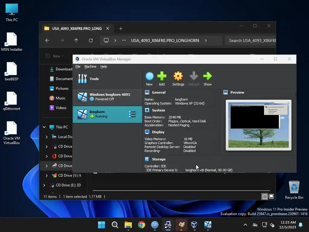This screenshot has width=309, height=232.
Task: Click the Explorer search box
Action: click(x=250, y=40)
